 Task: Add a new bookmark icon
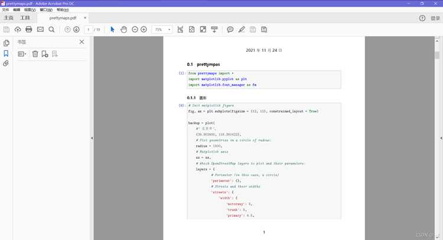point(45,54)
